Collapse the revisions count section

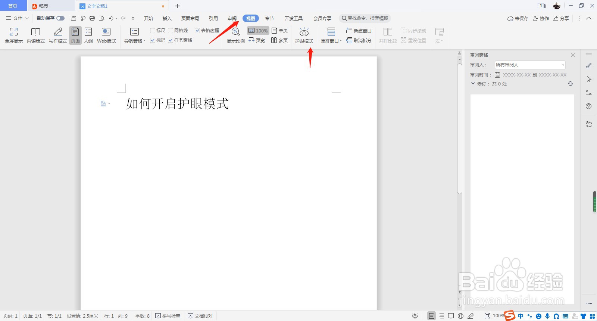coord(473,84)
